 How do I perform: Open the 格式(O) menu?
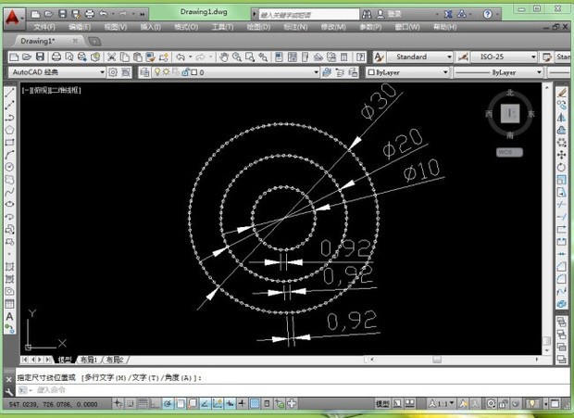(185, 28)
